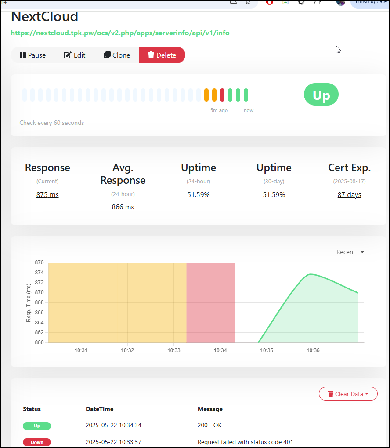Click the NextCloud monitor title
The width and height of the screenshot is (390, 448).
tap(44, 17)
